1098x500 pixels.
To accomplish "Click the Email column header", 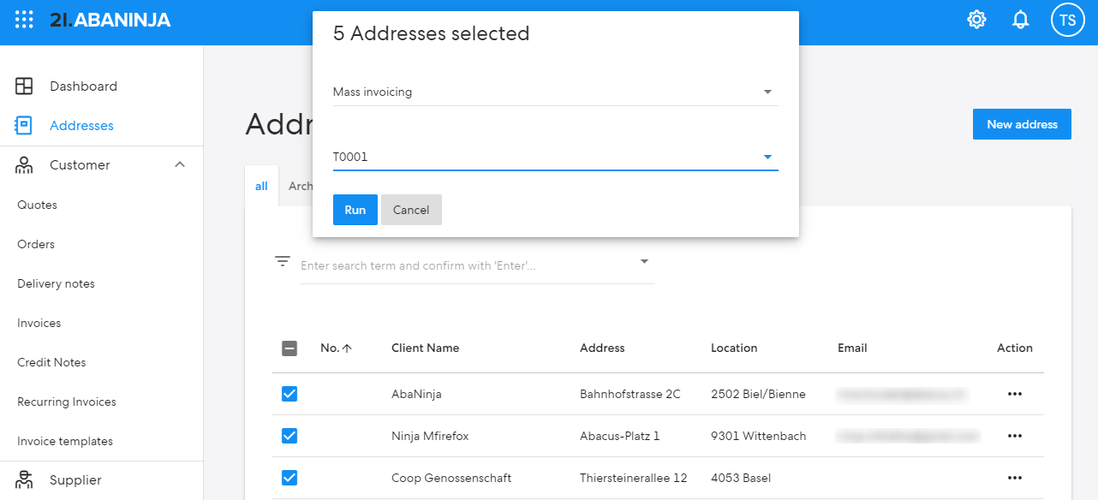I will (852, 348).
